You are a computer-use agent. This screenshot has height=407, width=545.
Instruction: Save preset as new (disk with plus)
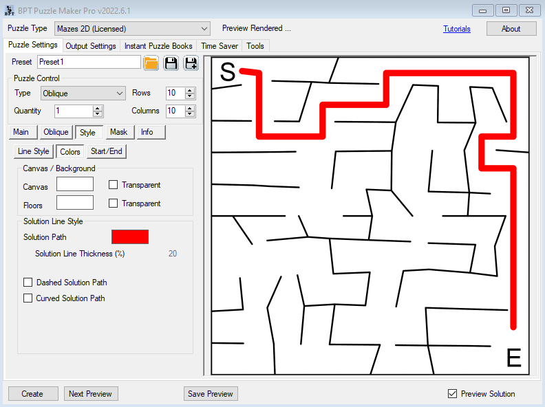coord(191,63)
